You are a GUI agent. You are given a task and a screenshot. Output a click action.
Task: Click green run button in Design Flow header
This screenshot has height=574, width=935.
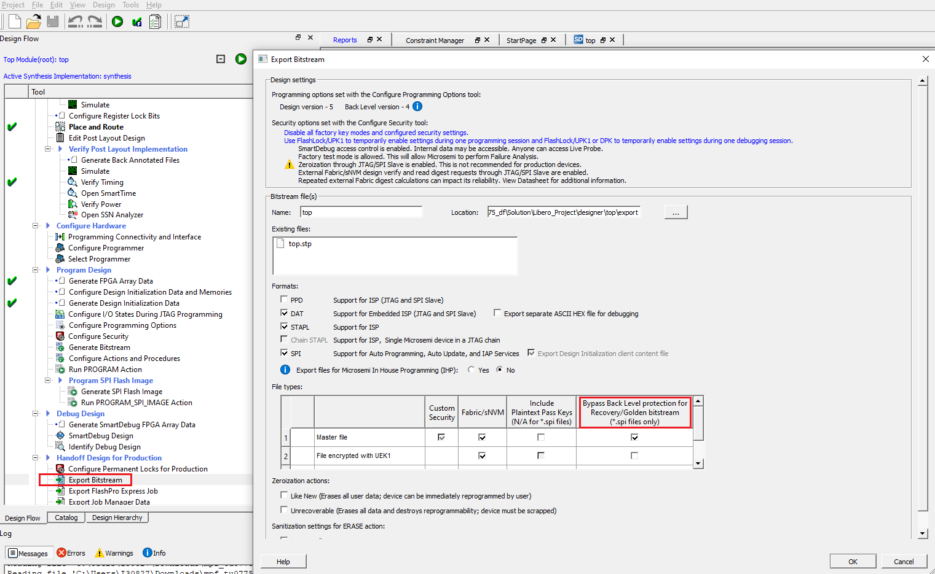(x=241, y=59)
